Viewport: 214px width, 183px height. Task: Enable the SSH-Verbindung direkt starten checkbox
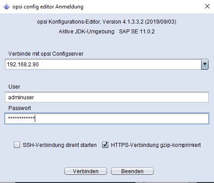(17, 145)
